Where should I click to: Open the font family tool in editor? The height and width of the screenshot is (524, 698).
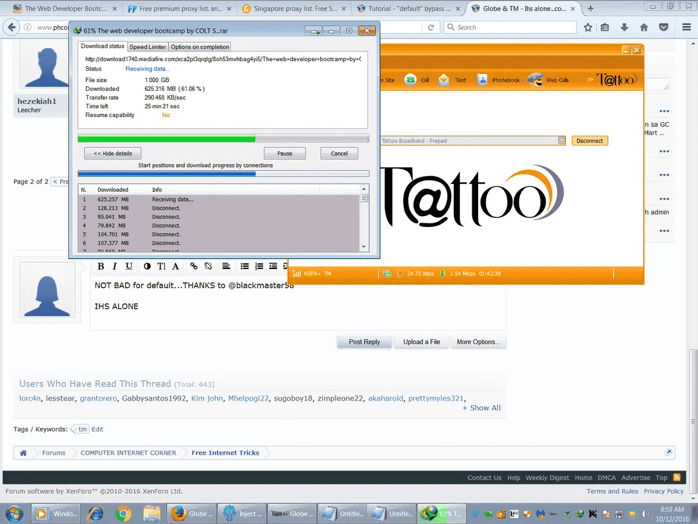coord(176,266)
